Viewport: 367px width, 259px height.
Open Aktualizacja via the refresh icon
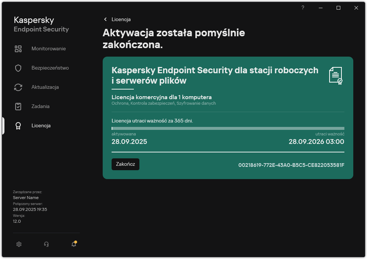click(x=18, y=87)
